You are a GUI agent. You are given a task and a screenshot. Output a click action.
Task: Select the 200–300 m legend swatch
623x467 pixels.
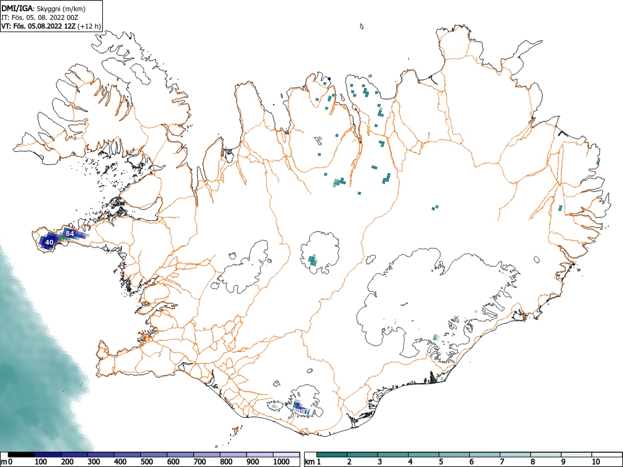click(74, 455)
